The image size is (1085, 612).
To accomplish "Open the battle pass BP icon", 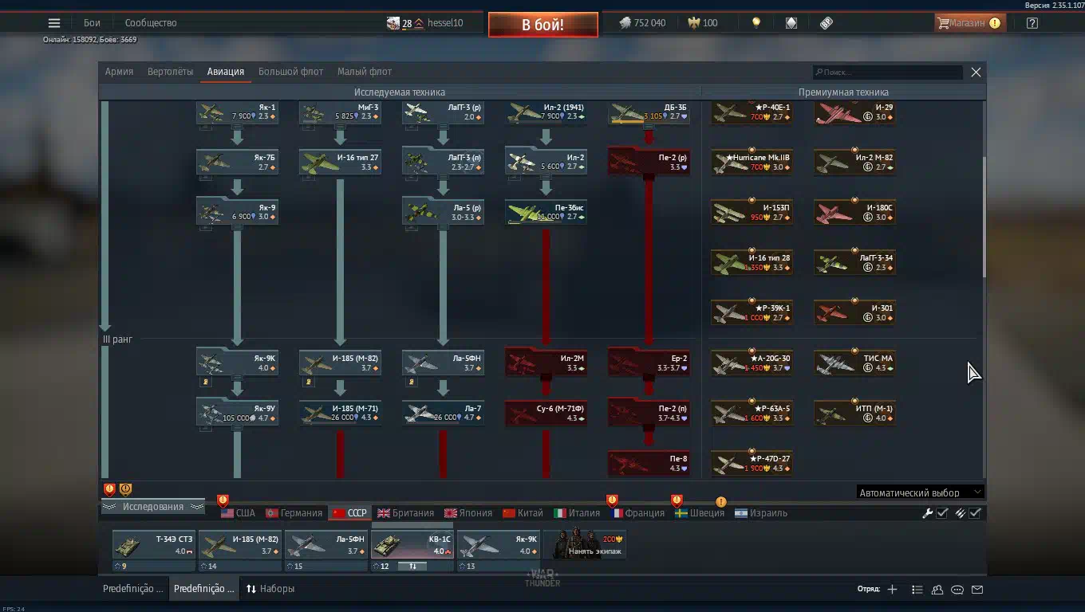I will pyautogui.click(x=827, y=23).
